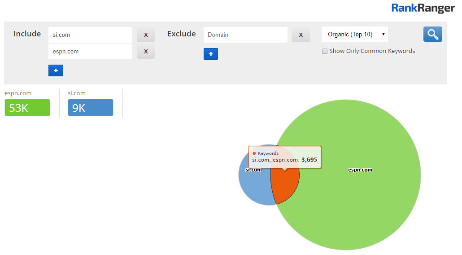The width and height of the screenshot is (462, 255).
Task: Clear the Exclude domain with x button
Action: pos(301,35)
